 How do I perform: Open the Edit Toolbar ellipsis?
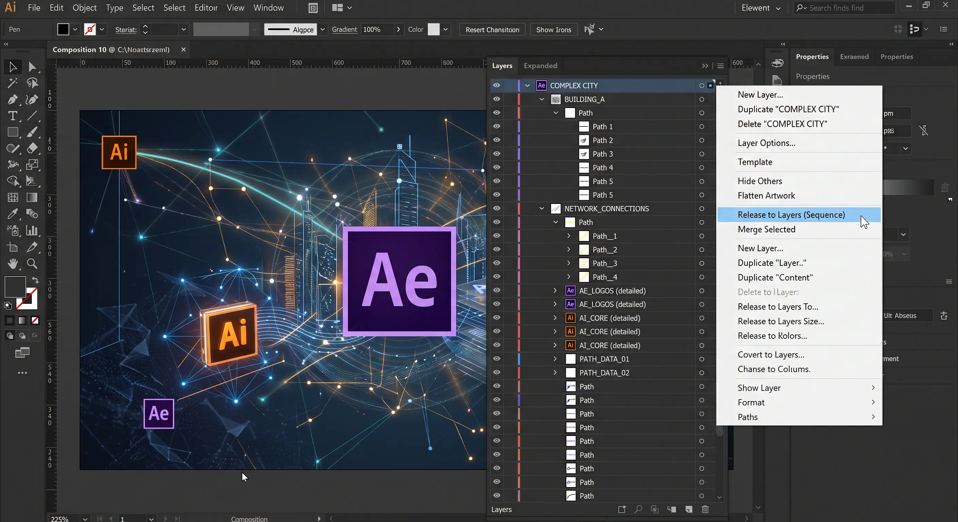(x=22, y=373)
